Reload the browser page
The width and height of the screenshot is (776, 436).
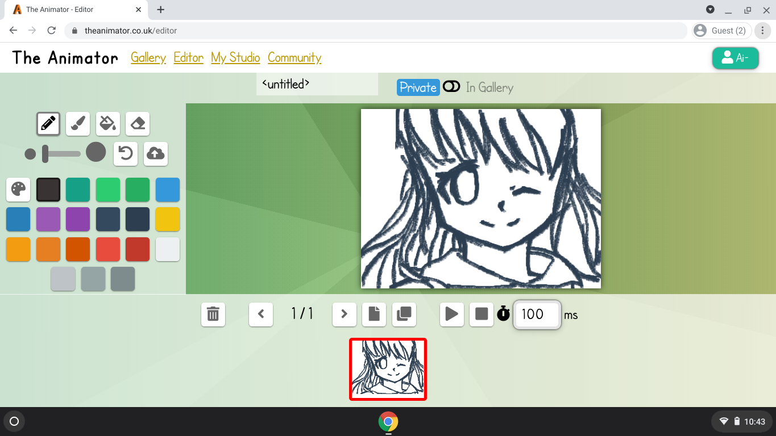pos(52,31)
